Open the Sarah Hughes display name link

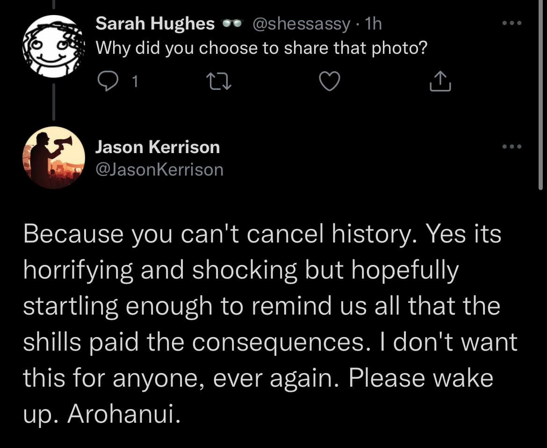pos(155,23)
